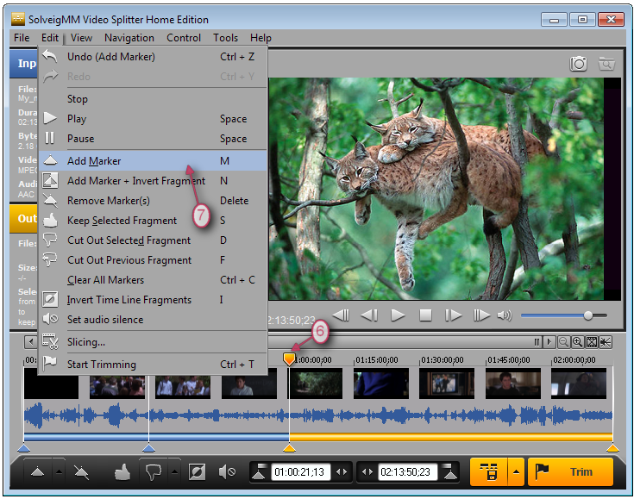634x499 pixels.
Task: Invert timeline fragments toolbar icon
Action: point(197,472)
